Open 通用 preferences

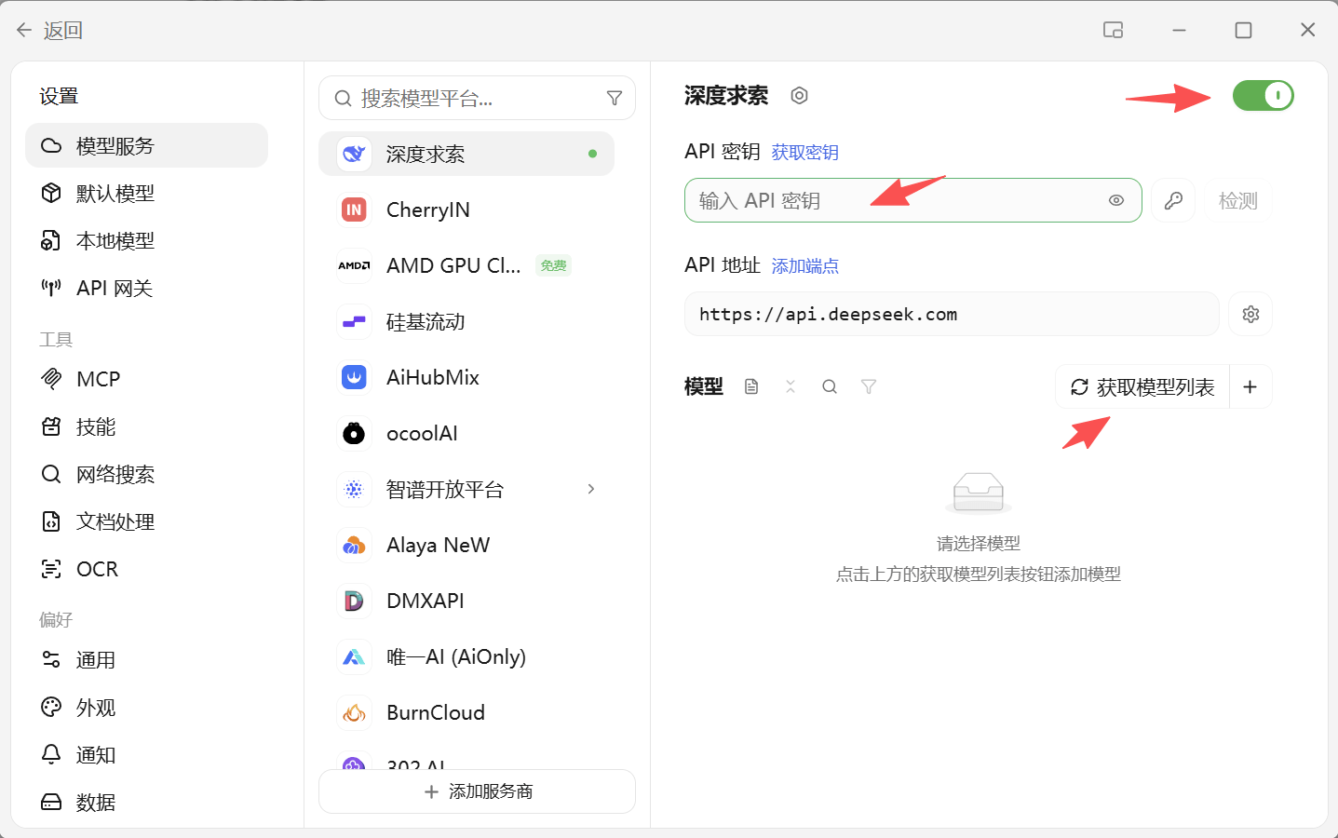coord(146,659)
